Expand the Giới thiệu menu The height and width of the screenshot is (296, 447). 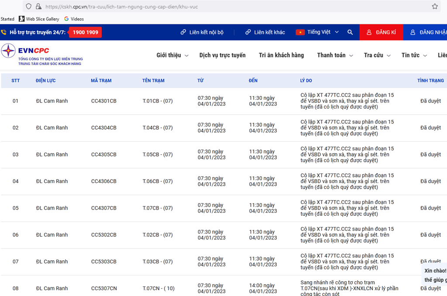point(172,55)
